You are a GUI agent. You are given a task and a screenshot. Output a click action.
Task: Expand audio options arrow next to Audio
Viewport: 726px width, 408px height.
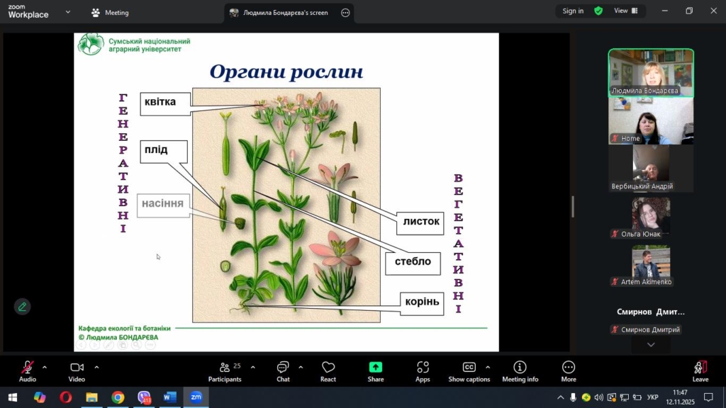coord(45,368)
